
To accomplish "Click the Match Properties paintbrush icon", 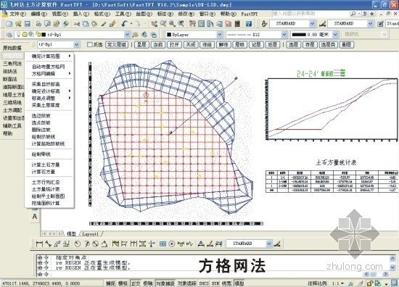I will click(x=112, y=24).
